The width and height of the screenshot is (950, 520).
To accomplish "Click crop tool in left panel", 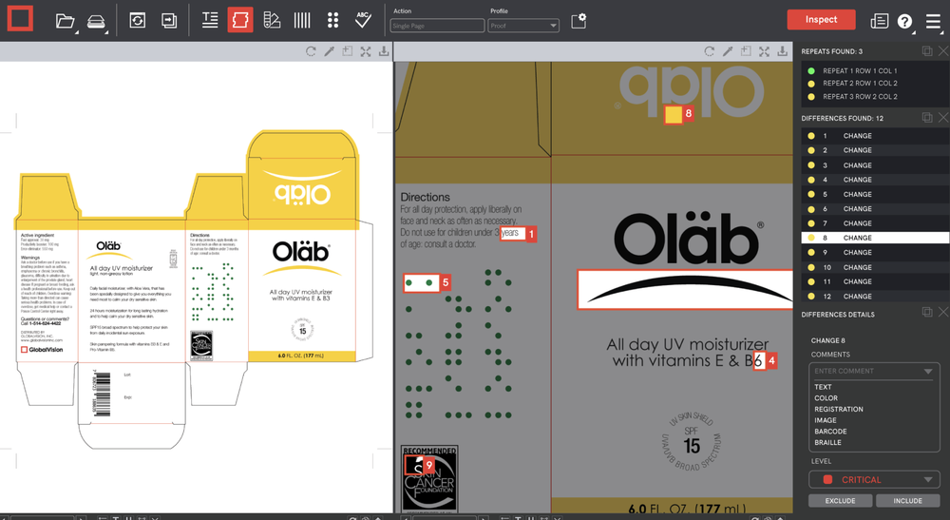I will (347, 51).
